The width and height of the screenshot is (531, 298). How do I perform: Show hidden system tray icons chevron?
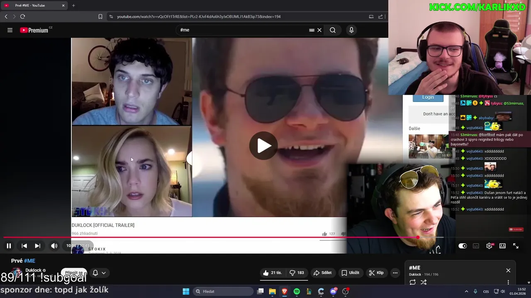[x=466, y=291]
